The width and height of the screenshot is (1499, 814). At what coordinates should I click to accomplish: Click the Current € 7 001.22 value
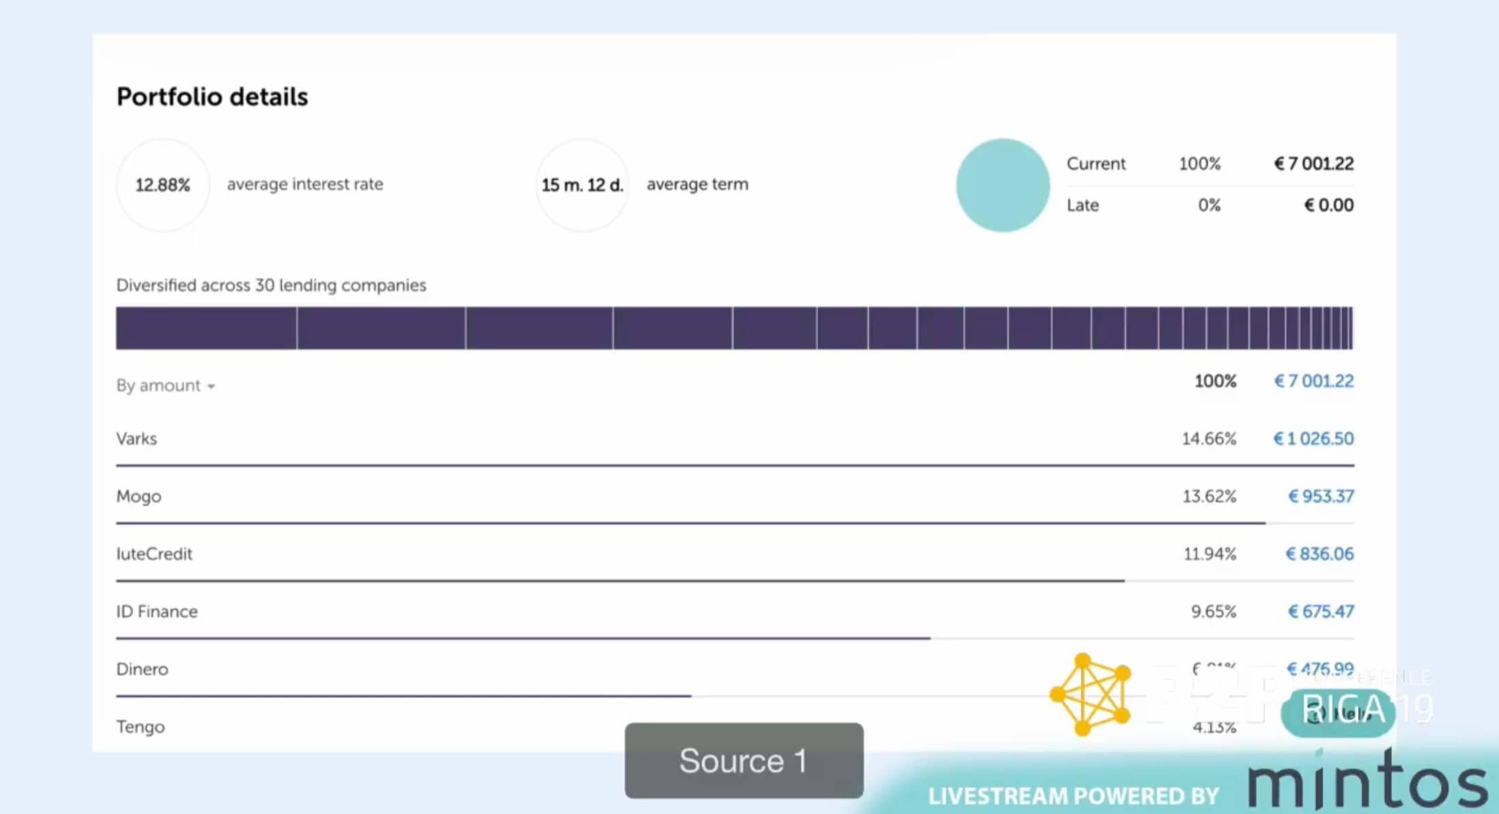click(1313, 164)
